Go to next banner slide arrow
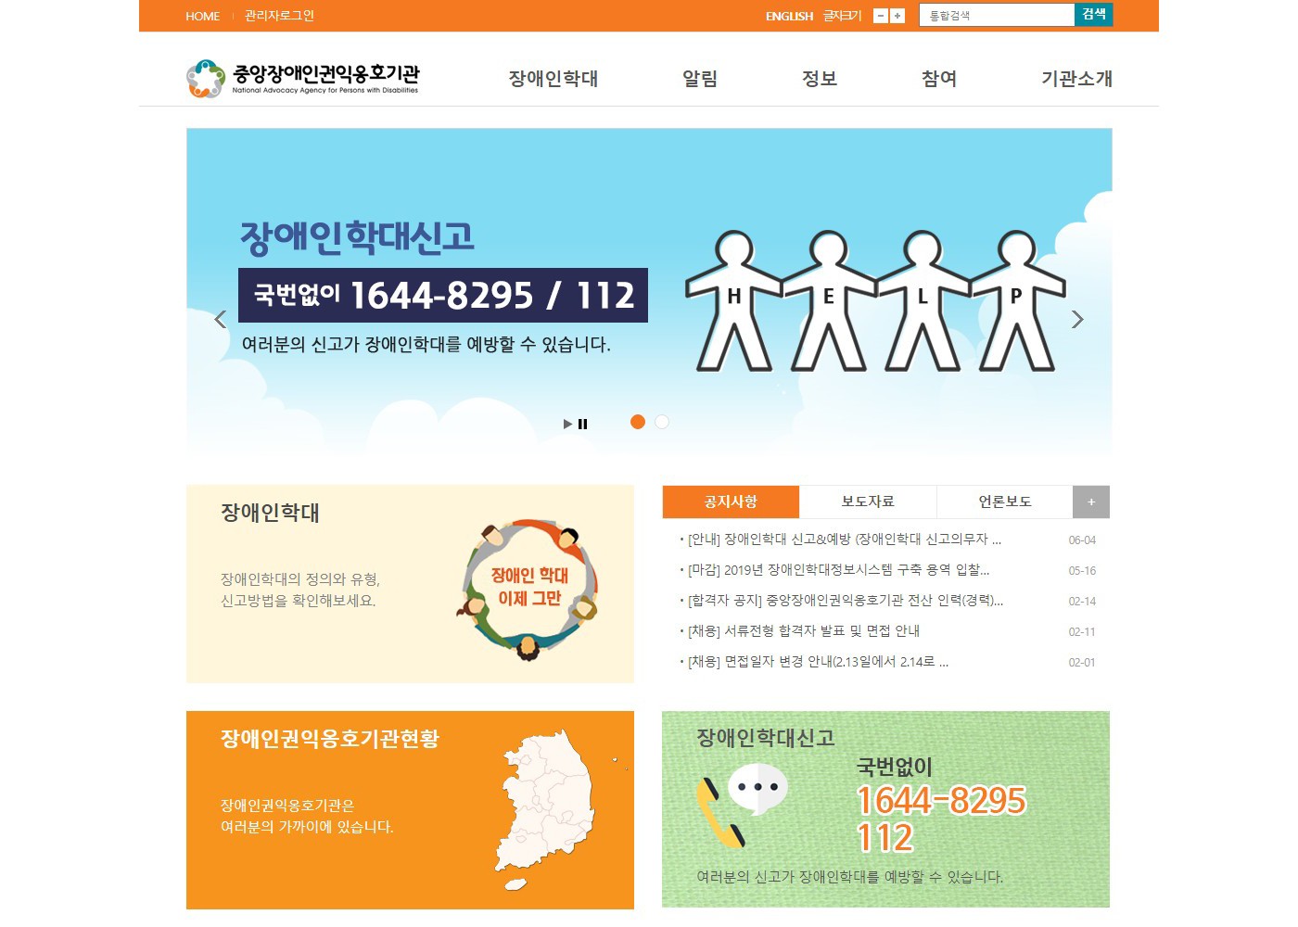Screen dimensions: 1298x927 click(1077, 320)
